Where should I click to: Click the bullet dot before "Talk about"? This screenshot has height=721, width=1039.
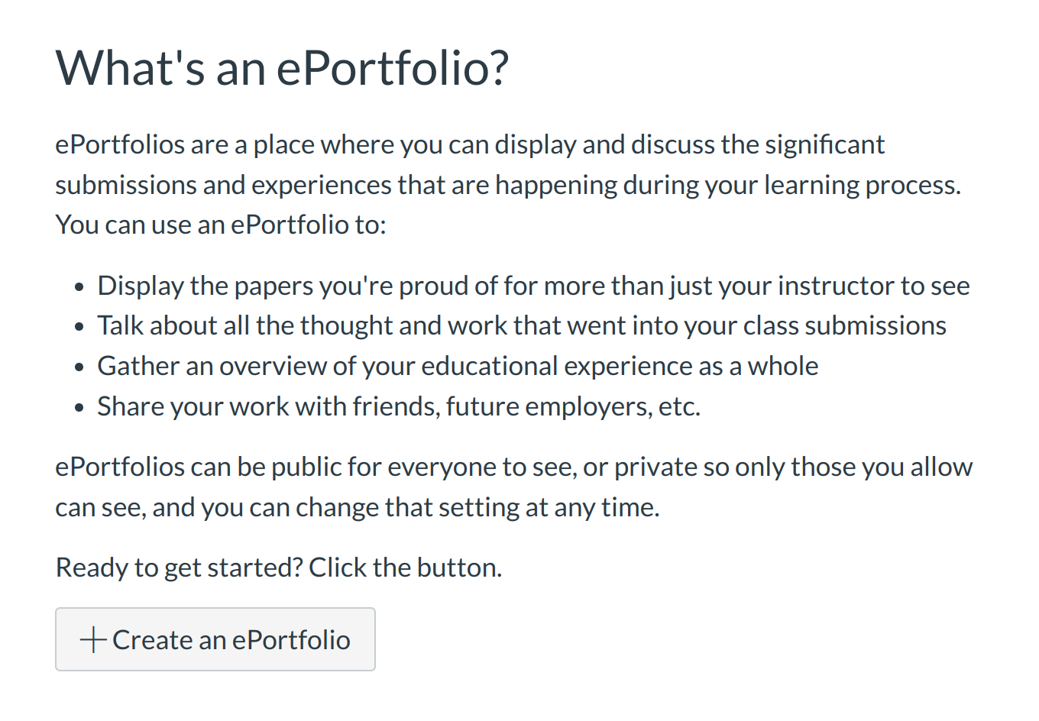79,328
